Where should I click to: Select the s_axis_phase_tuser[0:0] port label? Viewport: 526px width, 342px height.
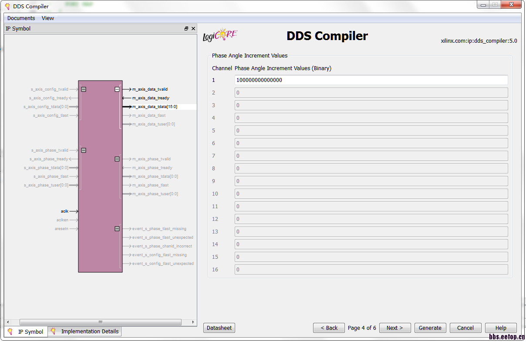(x=46, y=185)
